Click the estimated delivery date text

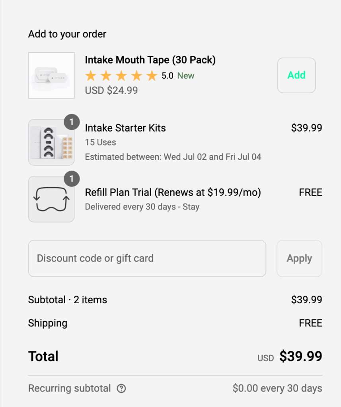173,157
